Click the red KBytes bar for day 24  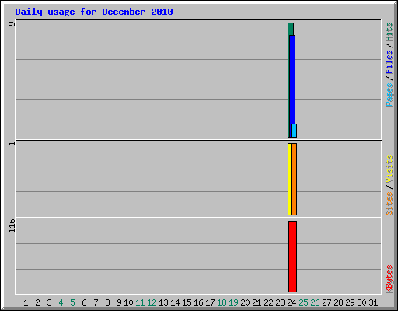pos(292,257)
